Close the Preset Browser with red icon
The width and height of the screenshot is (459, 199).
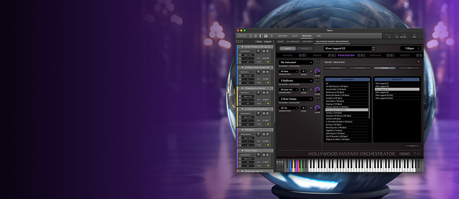(418, 62)
